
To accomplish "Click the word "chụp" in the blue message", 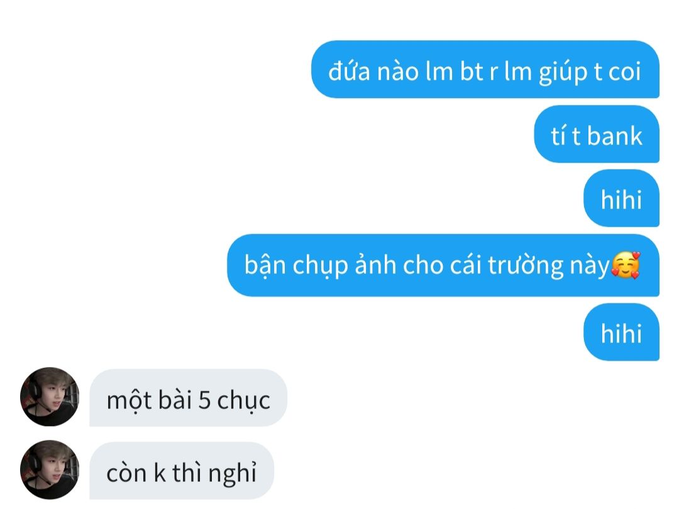I will [321, 266].
